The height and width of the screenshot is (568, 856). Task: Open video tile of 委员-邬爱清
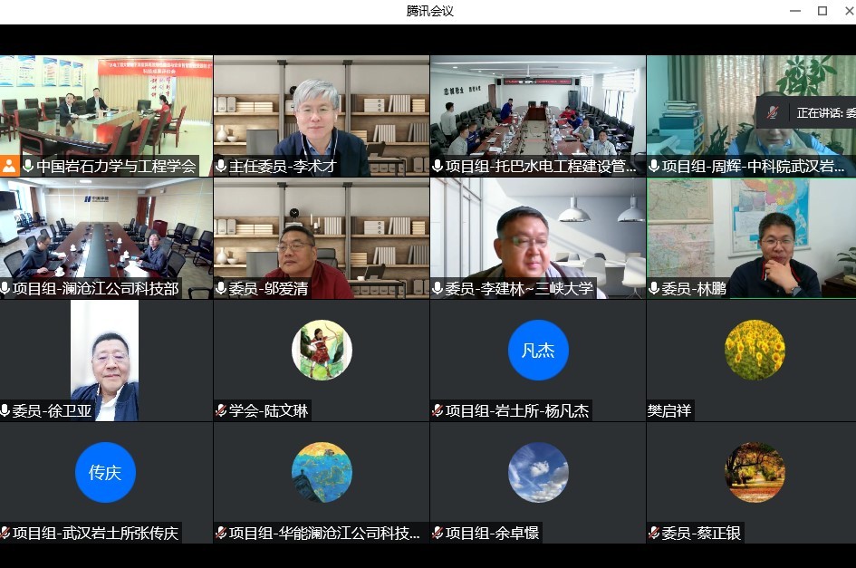tap(322, 236)
